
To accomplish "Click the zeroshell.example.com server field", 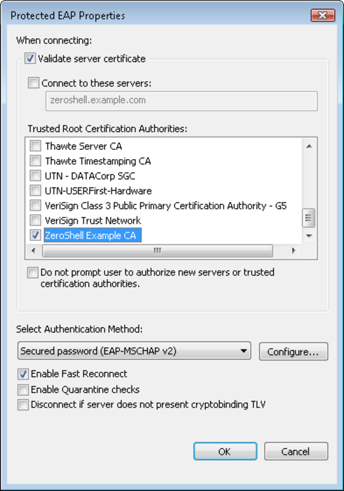I will (182, 101).
